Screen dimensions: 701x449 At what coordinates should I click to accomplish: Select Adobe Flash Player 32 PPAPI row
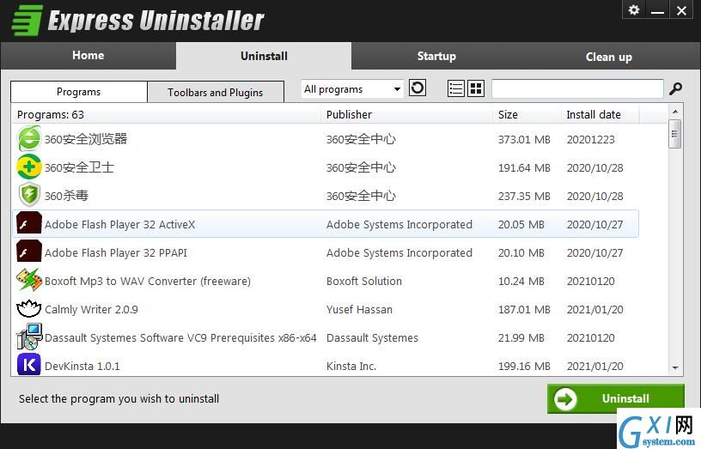(x=326, y=252)
